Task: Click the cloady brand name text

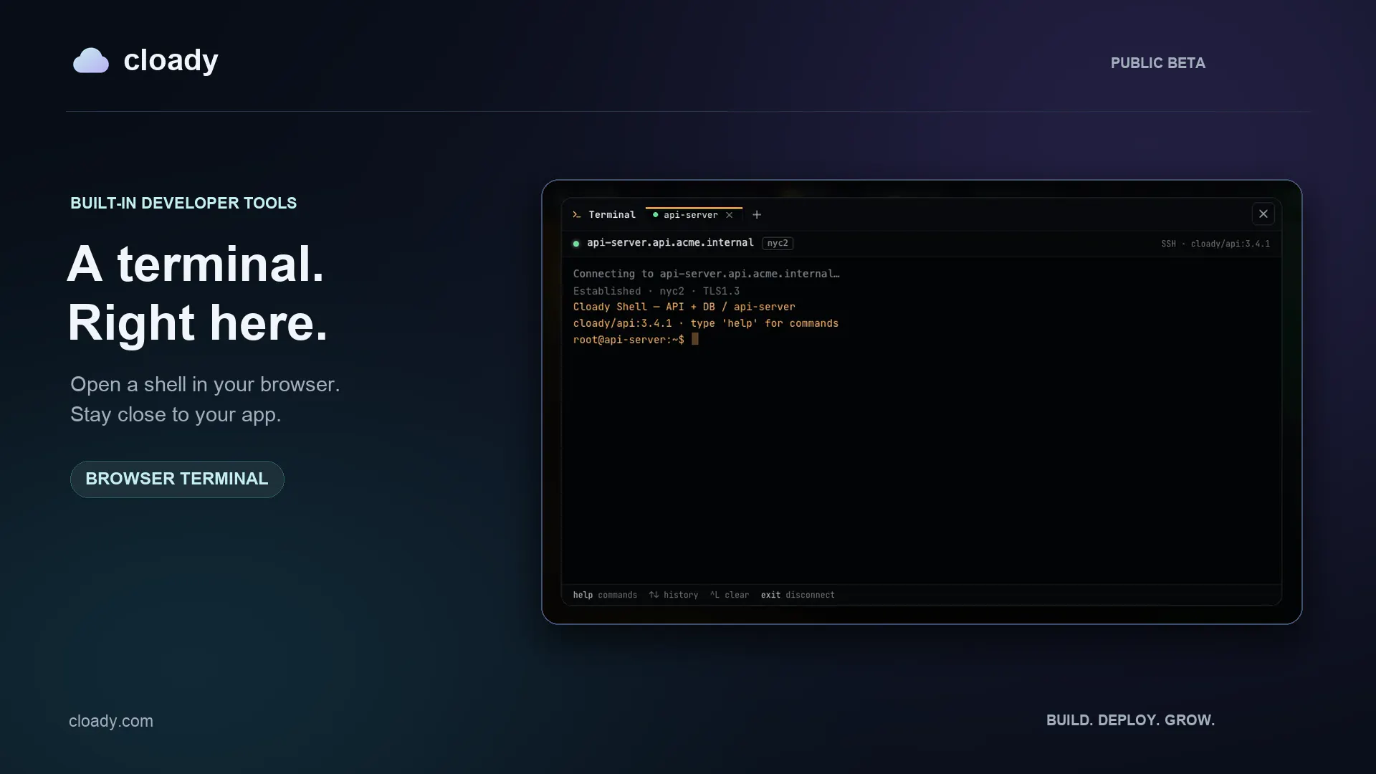Action: pyautogui.click(x=171, y=60)
